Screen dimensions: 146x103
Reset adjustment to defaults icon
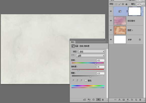pyautogui.click(x=93, y=100)
